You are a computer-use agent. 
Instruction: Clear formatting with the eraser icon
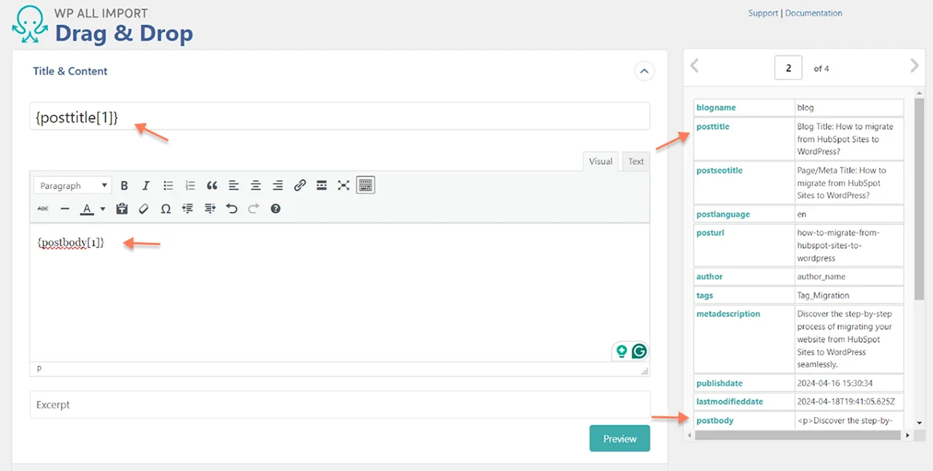(x=144, y=209)
